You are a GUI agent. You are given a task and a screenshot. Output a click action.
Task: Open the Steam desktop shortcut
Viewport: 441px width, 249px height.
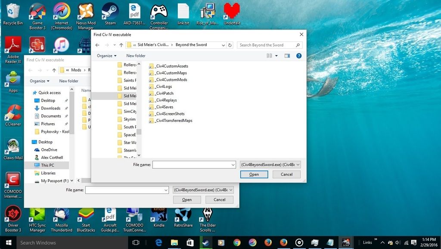[110, 14]
